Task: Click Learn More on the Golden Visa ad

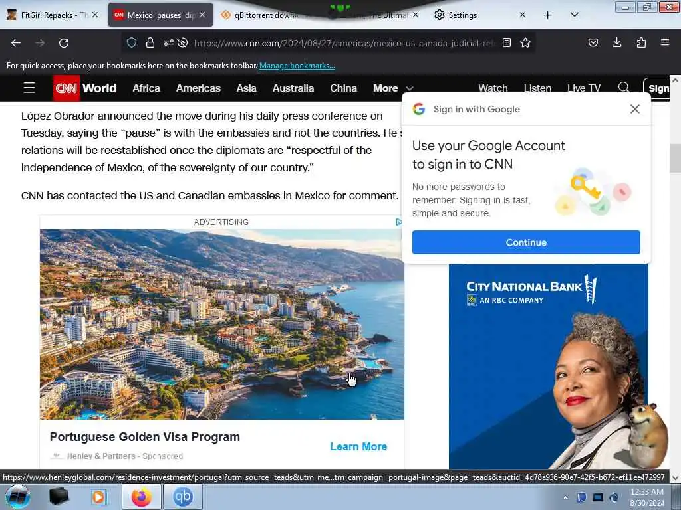Action: point(358,446)
